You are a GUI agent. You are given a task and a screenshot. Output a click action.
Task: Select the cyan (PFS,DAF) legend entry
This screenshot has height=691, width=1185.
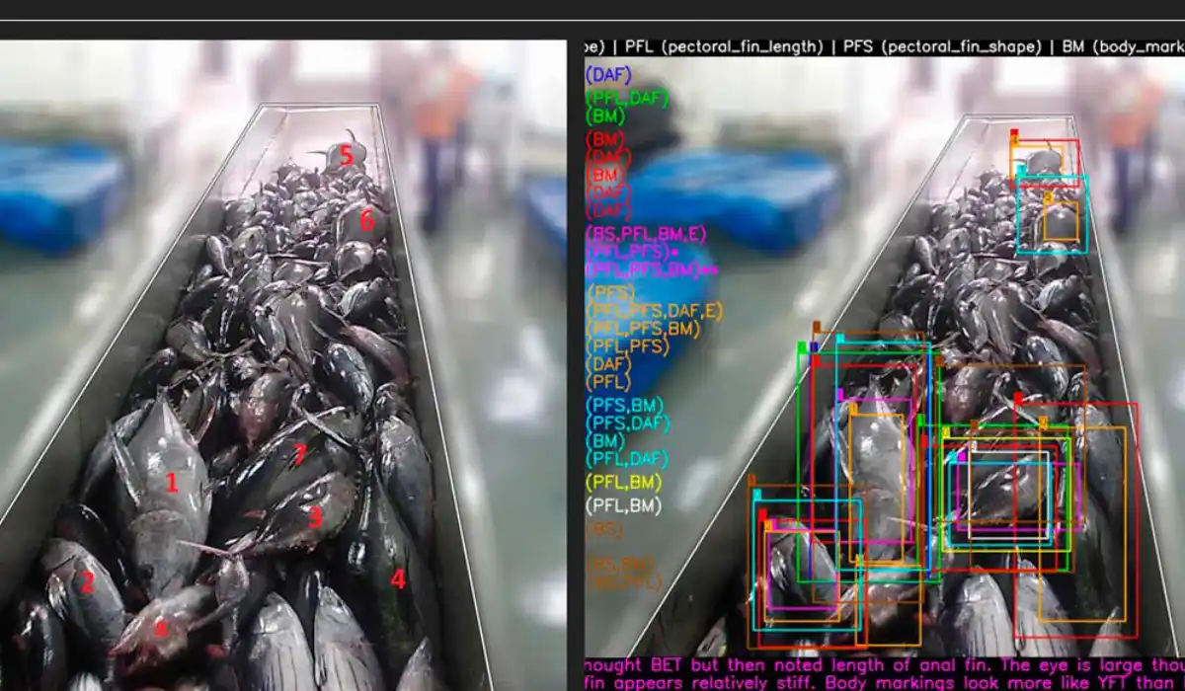[628, 423]
